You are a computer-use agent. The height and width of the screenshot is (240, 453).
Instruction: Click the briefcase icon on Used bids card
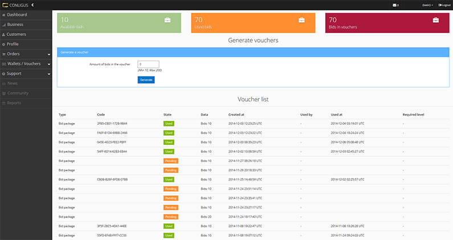(301, 20)
